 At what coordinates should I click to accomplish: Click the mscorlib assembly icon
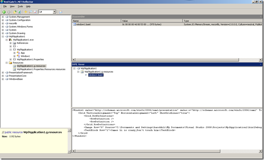tap(7, 23)
